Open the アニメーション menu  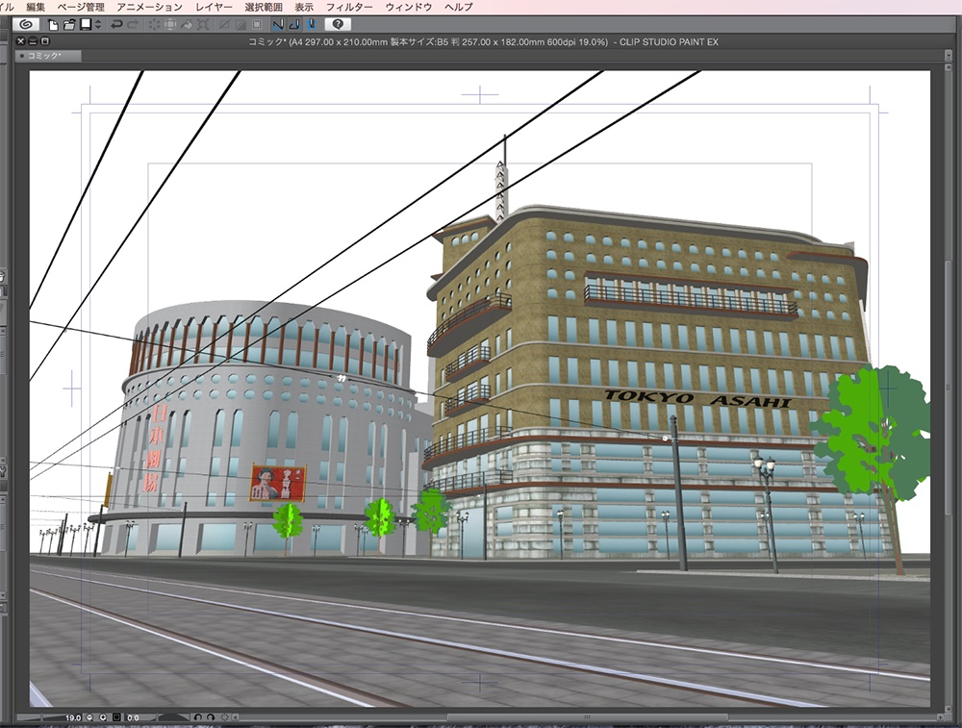coord(150,7)
